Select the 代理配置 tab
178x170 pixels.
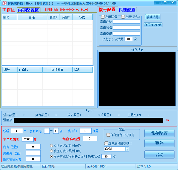click(127, 10)
